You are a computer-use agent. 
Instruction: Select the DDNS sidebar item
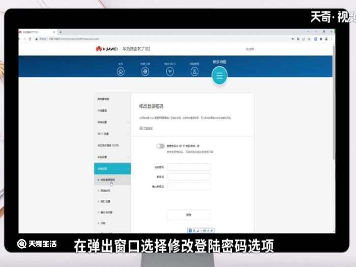112,145
